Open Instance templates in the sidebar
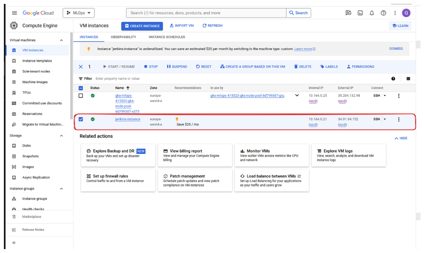The height and width of the screenshot is (253, 424). tap(37, 61)
